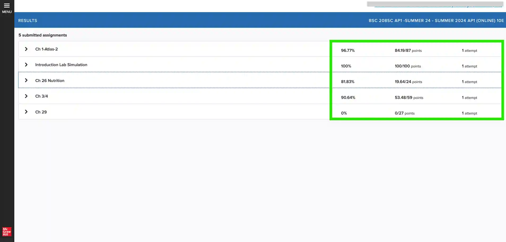The height and width of the screenshot is (242, 506).
Task: Select the Ch 3/4 assignment title
Action: 42,96
